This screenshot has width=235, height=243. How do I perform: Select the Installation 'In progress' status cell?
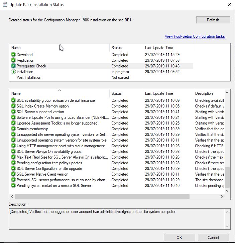(x=120, y=72)
